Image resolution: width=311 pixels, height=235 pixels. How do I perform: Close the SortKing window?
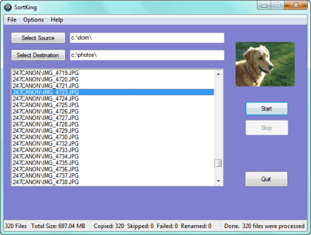click(295, 5)
